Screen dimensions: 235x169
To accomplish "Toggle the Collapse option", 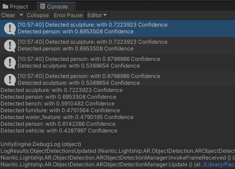I will click(x=38, y=15).
